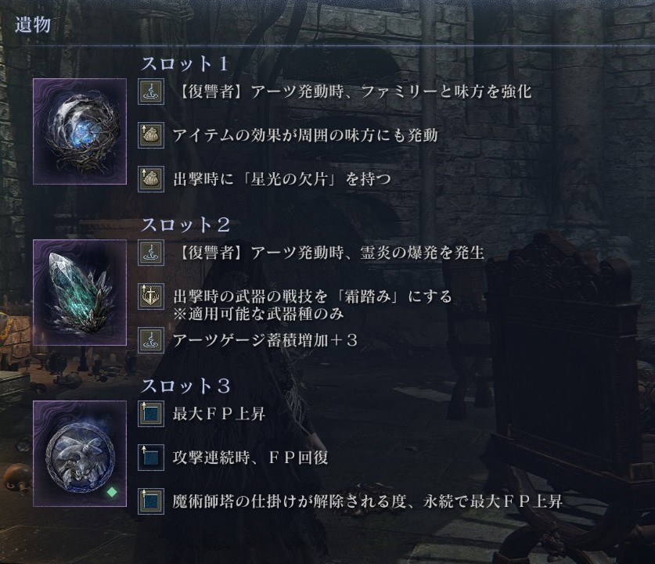Viewport: 655px width, 564px height.
Task: Click the スロット3 heading
Action: 186,386
